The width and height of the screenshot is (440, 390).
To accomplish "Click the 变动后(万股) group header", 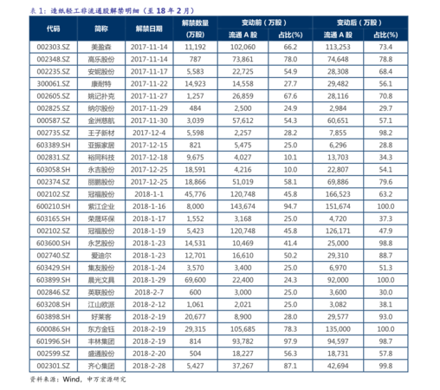I will [360, 23].
